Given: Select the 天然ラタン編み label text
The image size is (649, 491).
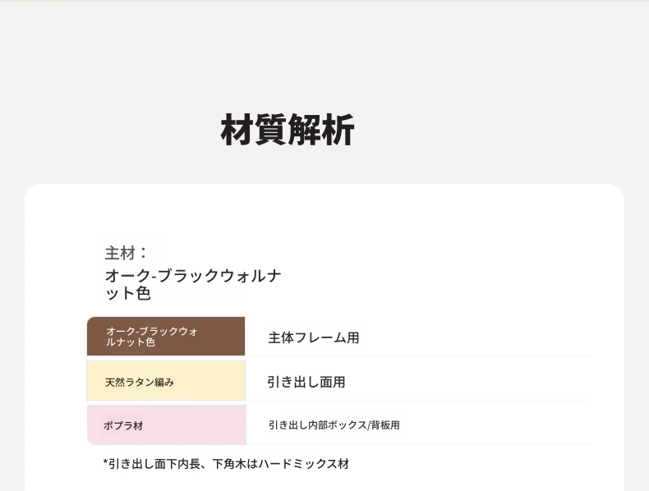Looking at the screenshot, I should tap(139, 382).
